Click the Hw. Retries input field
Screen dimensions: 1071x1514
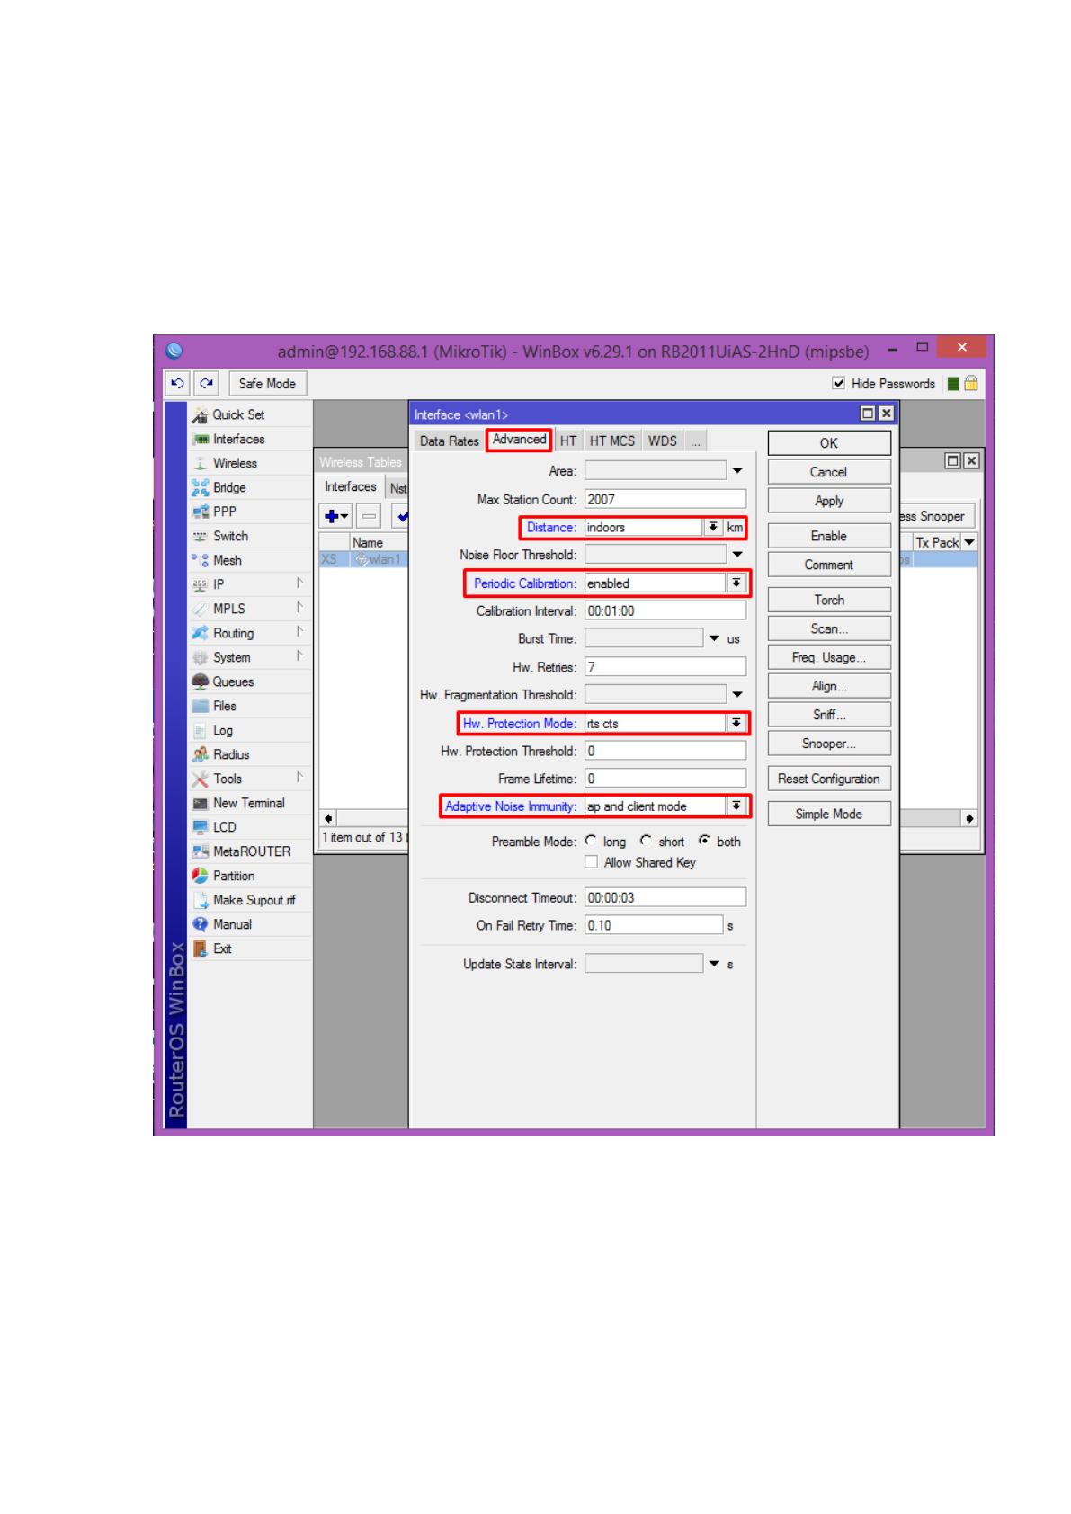tap(665, 667)
